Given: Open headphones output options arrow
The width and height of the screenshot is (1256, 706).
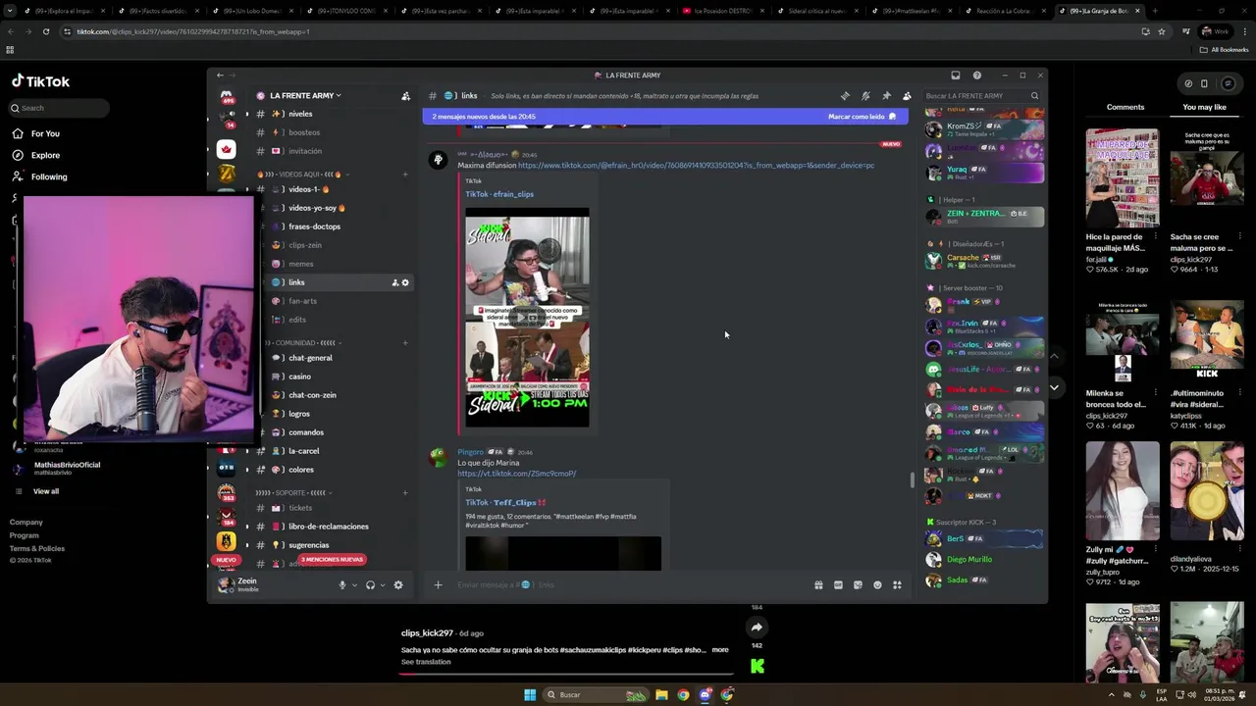Looking at the screenshot, I should pyautogui.click(x=383, y=585).
